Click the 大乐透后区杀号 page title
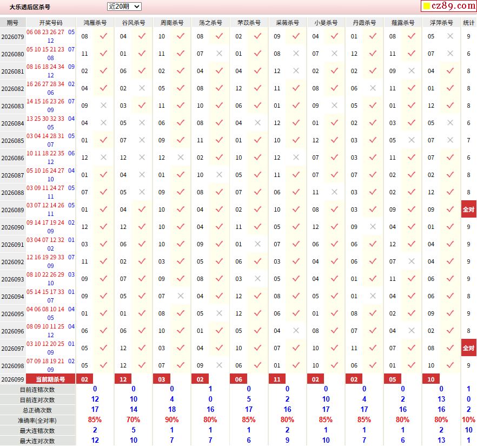This screenshot has width=477, height=446. coord(30,7)
